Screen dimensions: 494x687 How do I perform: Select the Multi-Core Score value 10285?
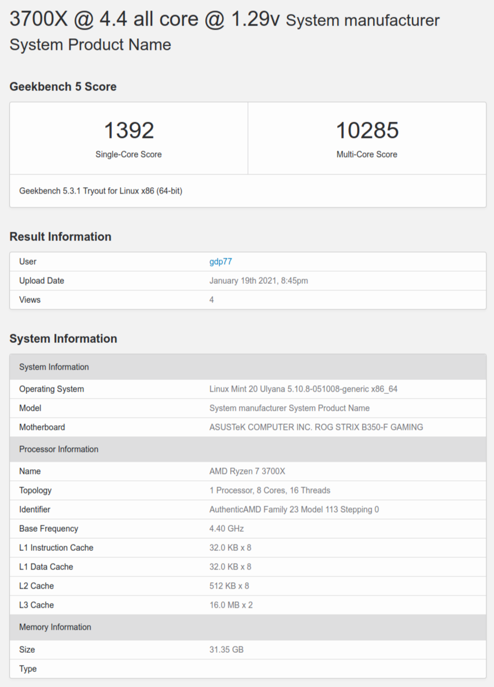click(x=367, y=130)
